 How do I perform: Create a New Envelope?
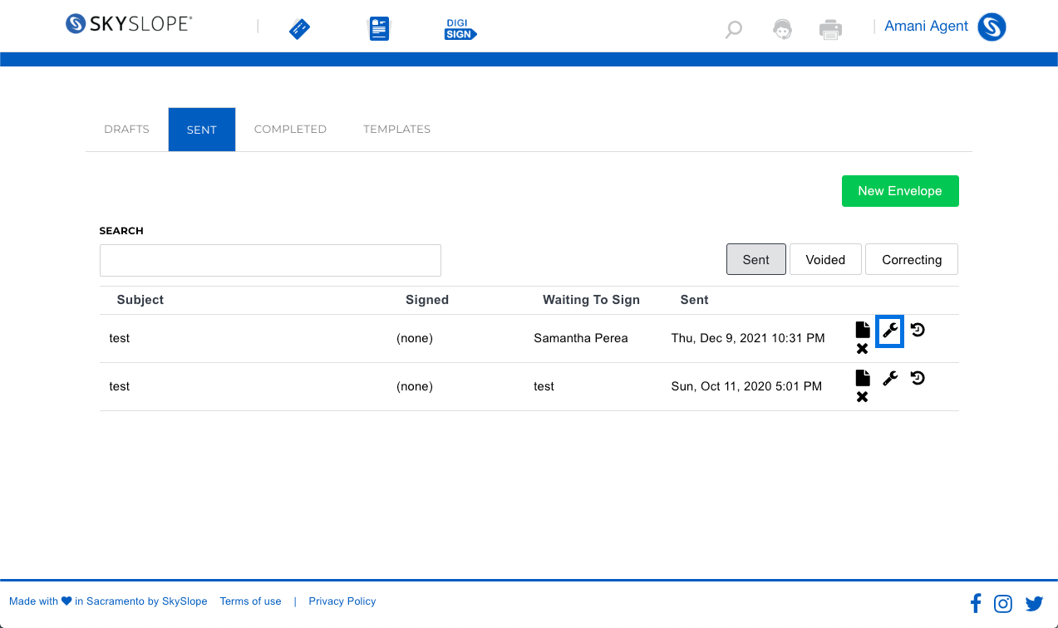[900, 191]
